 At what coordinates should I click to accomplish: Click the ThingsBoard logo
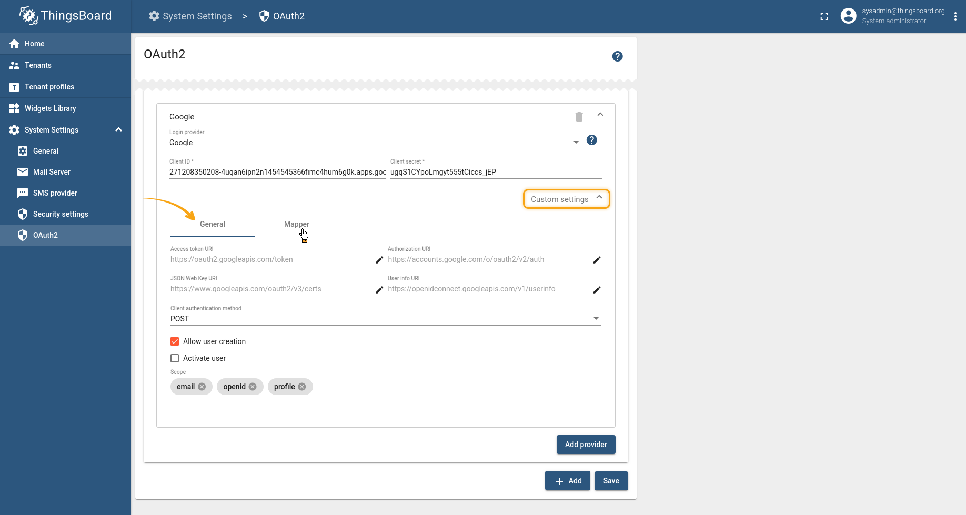click(x=65, y=16)
